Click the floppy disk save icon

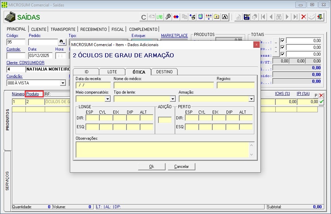click(x=247, y=17)
